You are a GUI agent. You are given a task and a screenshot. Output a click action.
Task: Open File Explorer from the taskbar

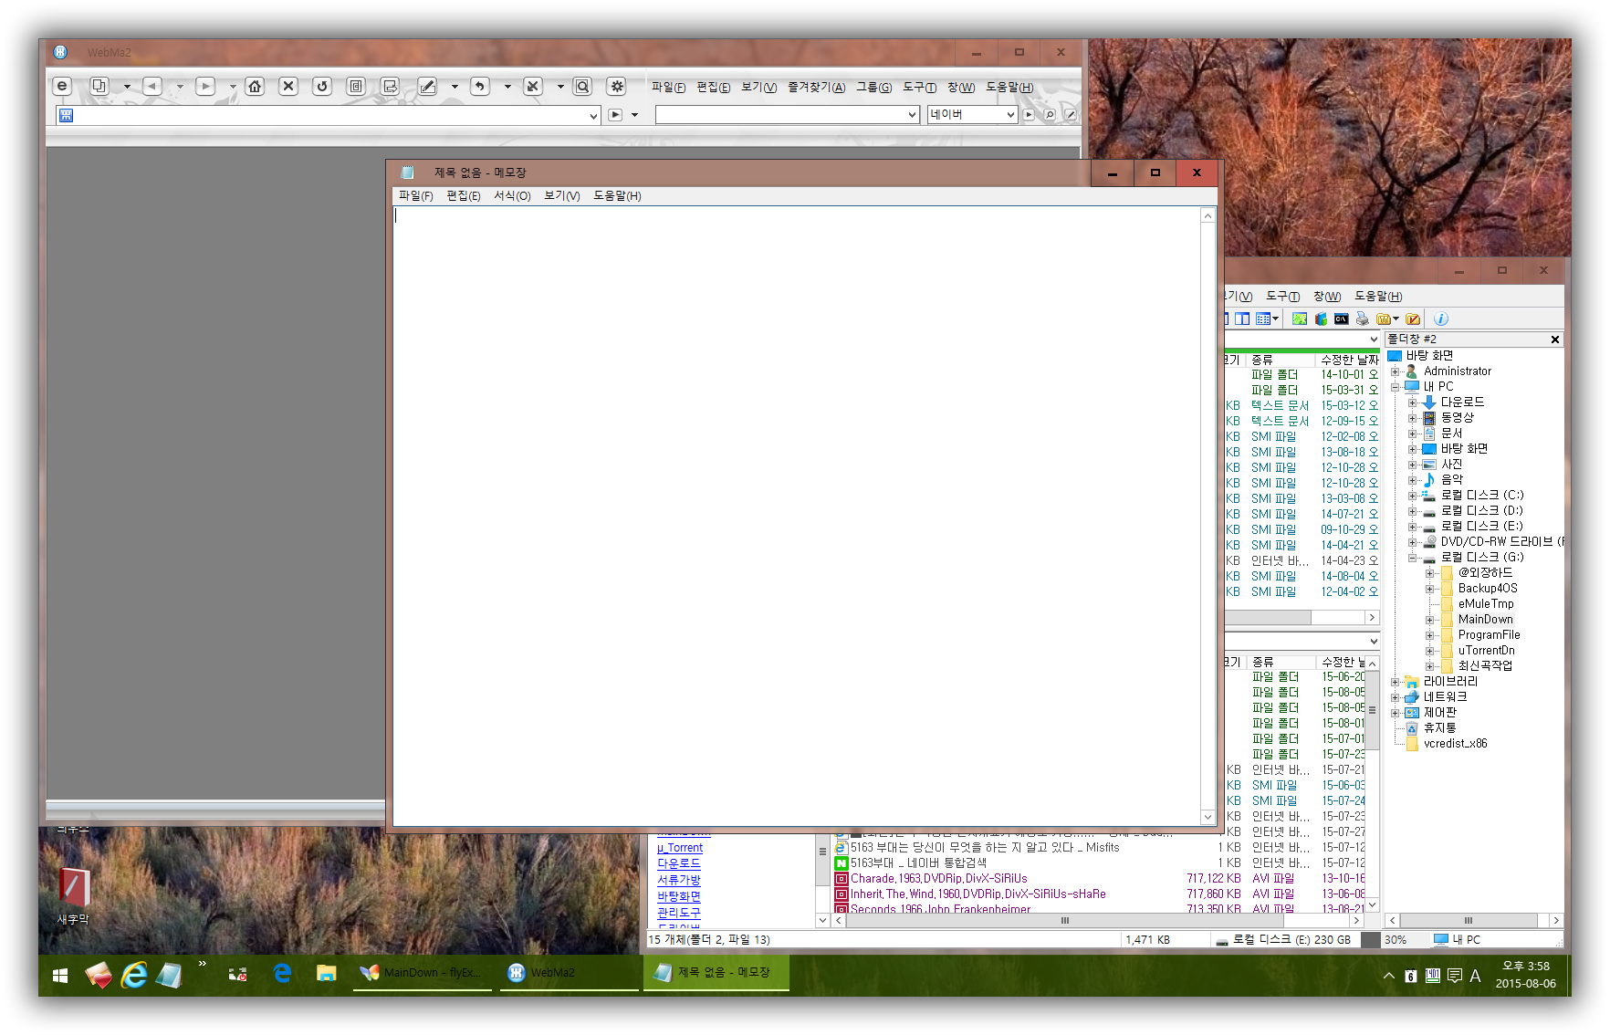[x=326, y=974]
